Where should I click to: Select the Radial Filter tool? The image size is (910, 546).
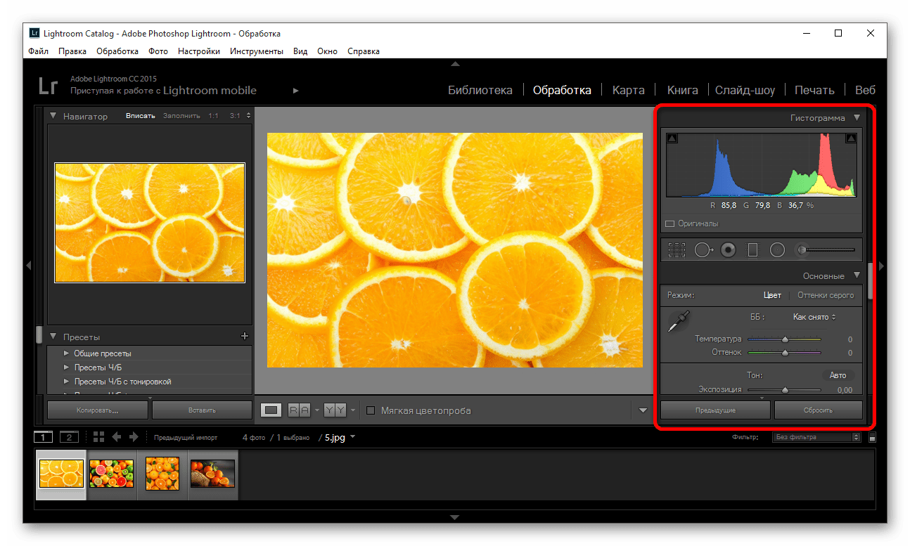(777, 249)
